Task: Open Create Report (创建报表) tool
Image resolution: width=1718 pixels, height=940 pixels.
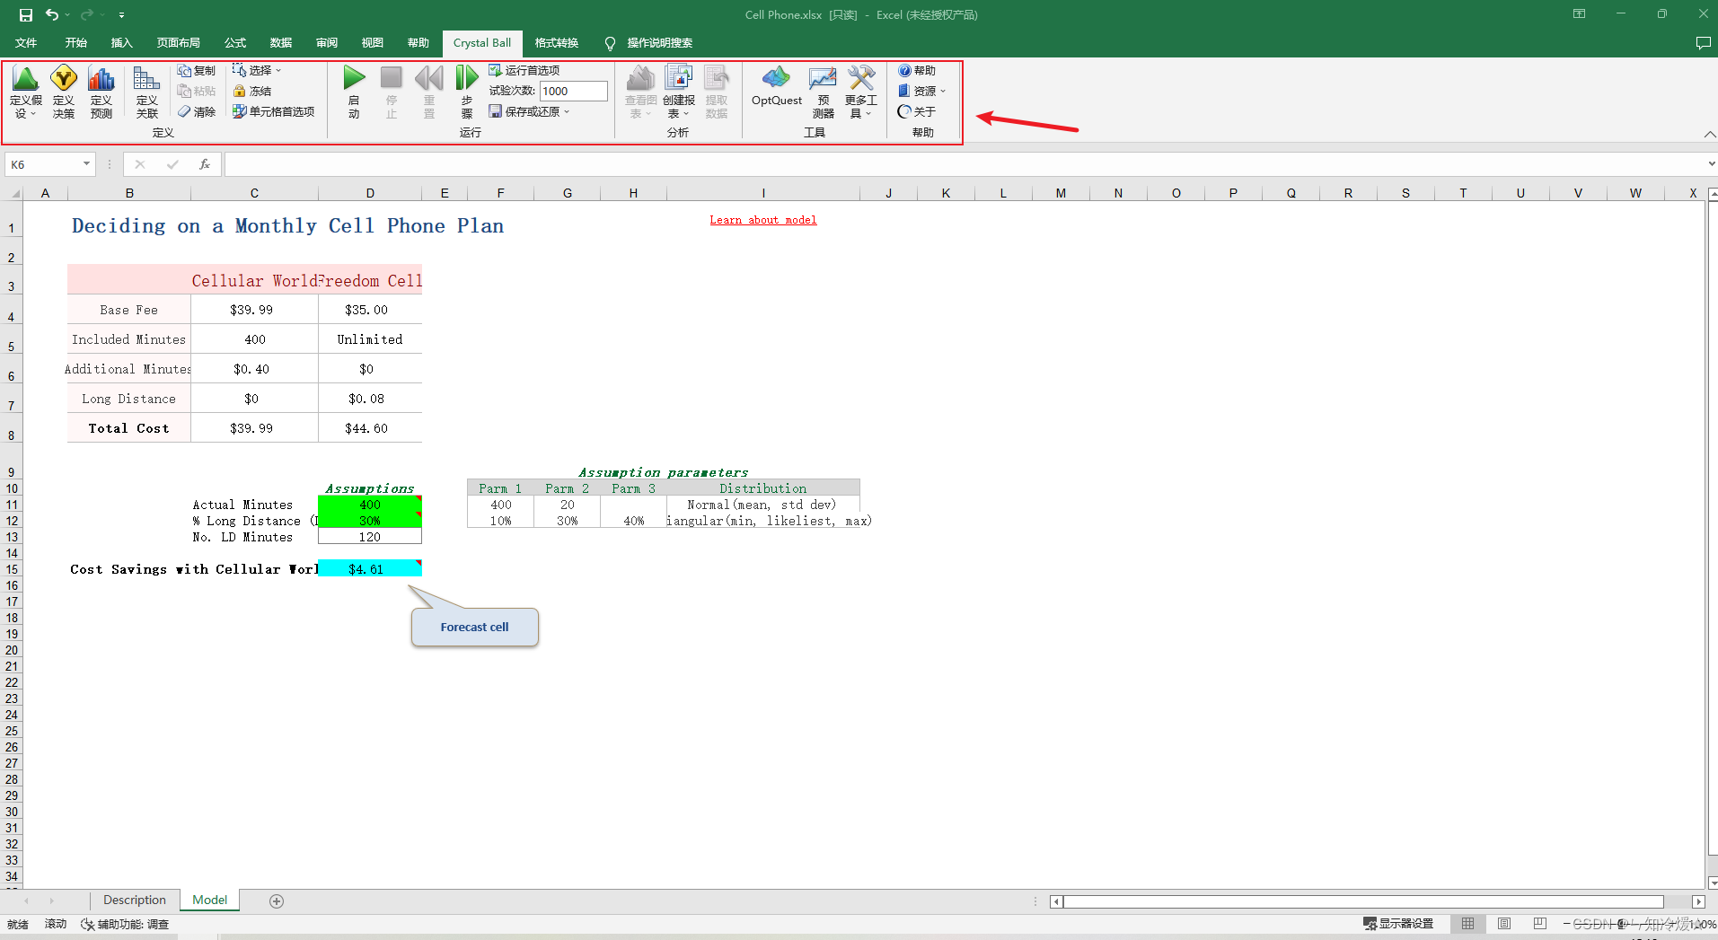Action: point(679,92)
